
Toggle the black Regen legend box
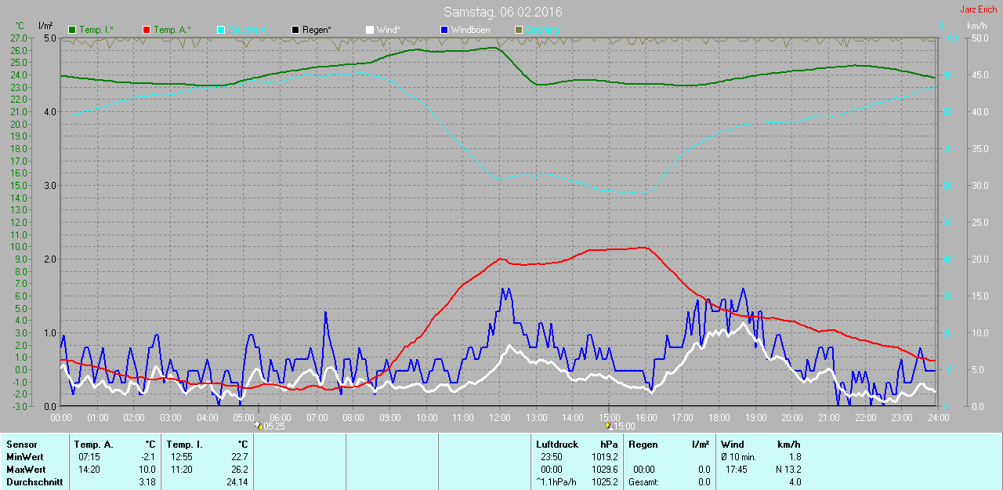[295, 30]
